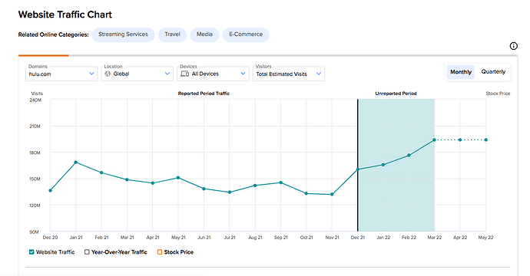Click the black Dec 21 period divider line
The height and width of the screenshot is (276, 530).
click(358, 166)
